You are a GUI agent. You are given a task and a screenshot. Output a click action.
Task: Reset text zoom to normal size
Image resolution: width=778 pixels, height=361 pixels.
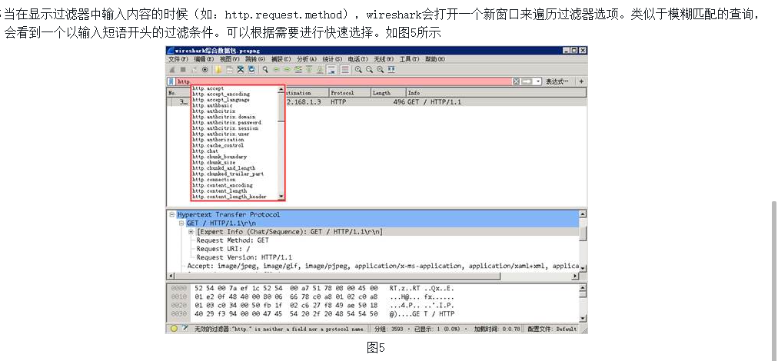pyautogui.click(x=380, y=69)
